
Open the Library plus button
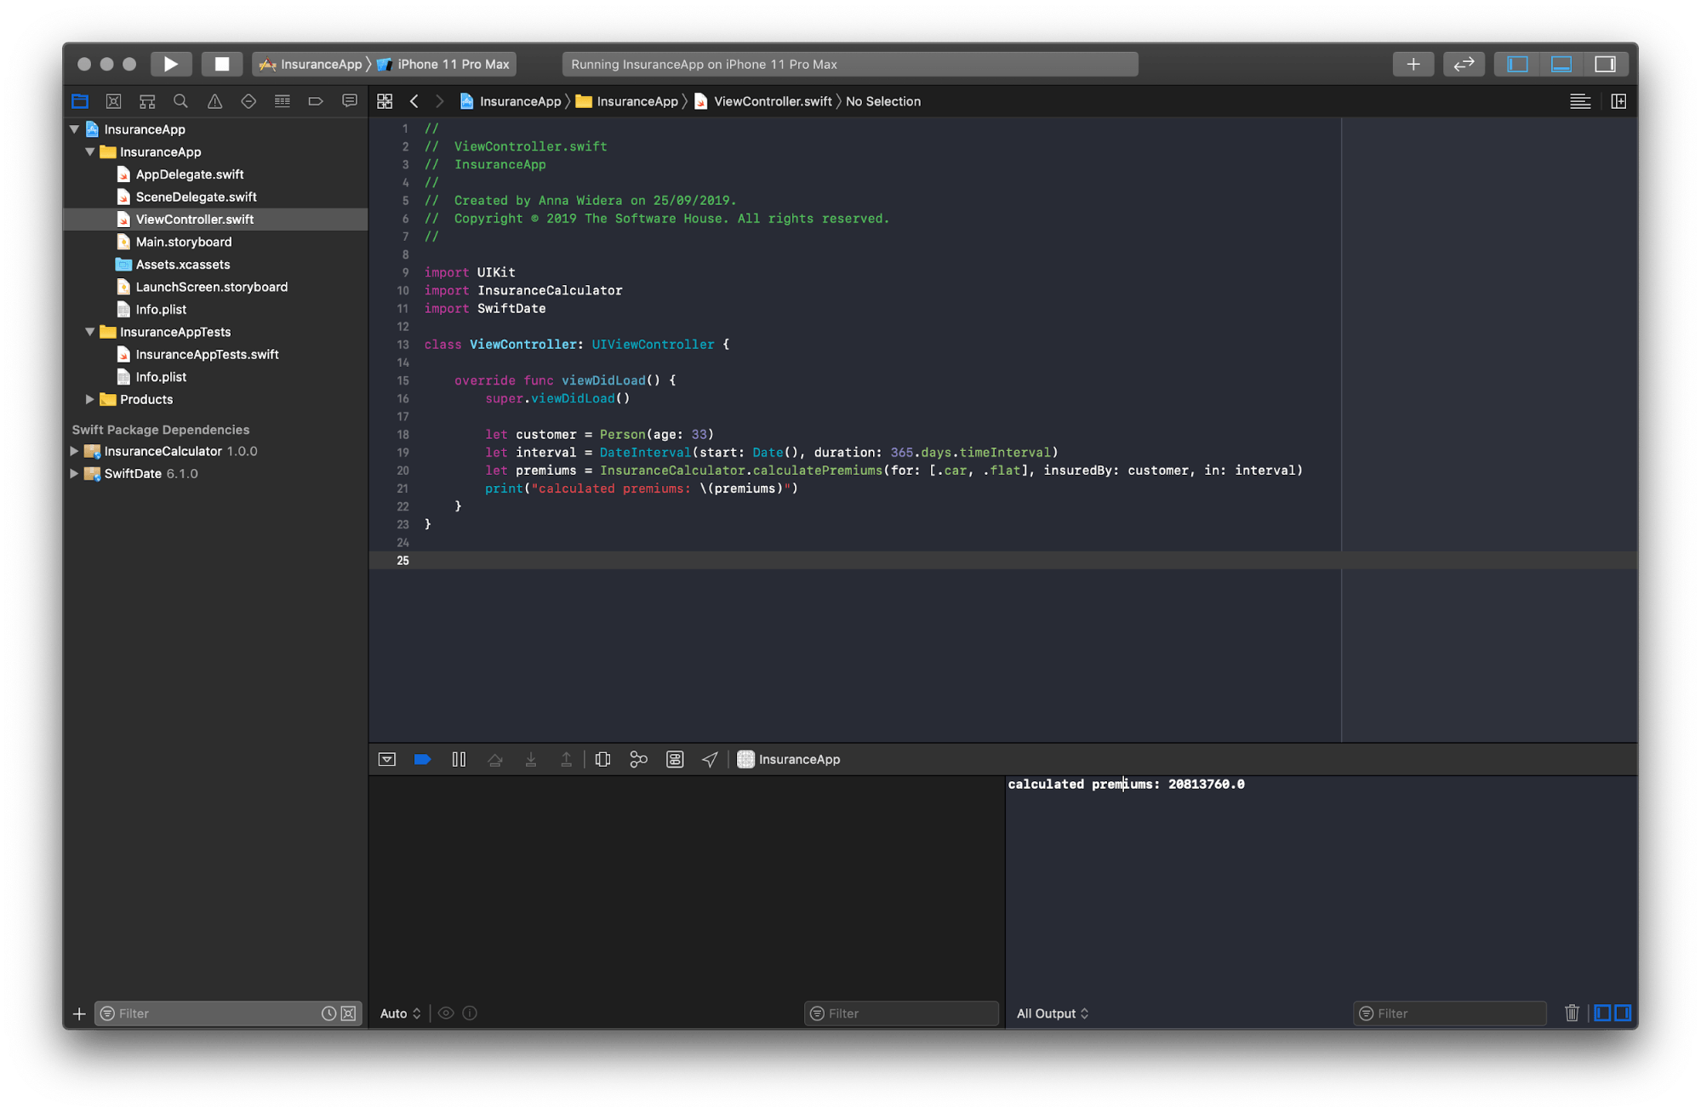tap(1413, 64)
